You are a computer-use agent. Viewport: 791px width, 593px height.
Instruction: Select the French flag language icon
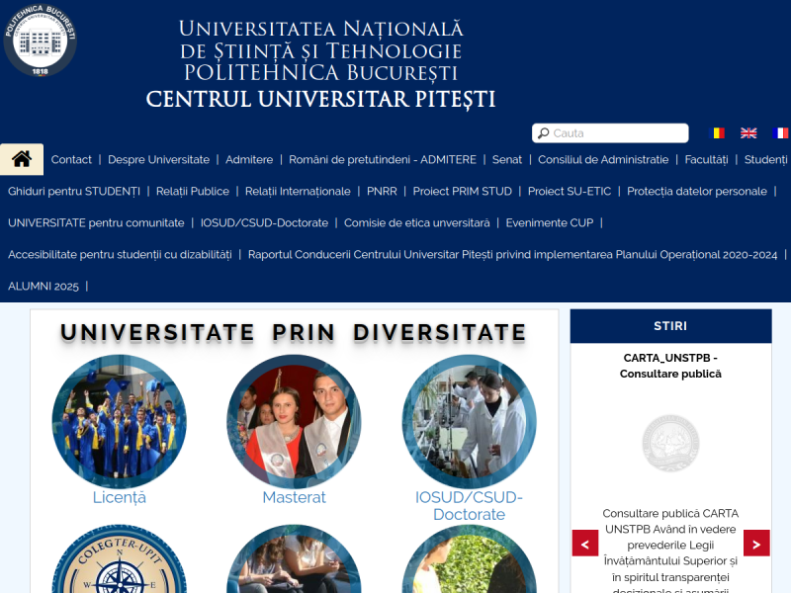[780, 132]
